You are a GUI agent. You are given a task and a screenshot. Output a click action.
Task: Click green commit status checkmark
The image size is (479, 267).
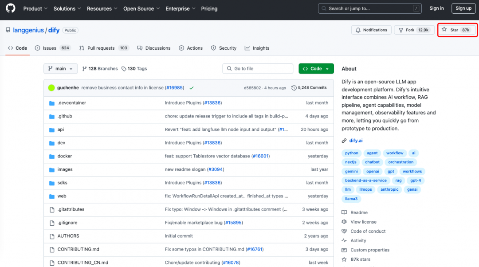pyautogui.click(x=192, y=88)
